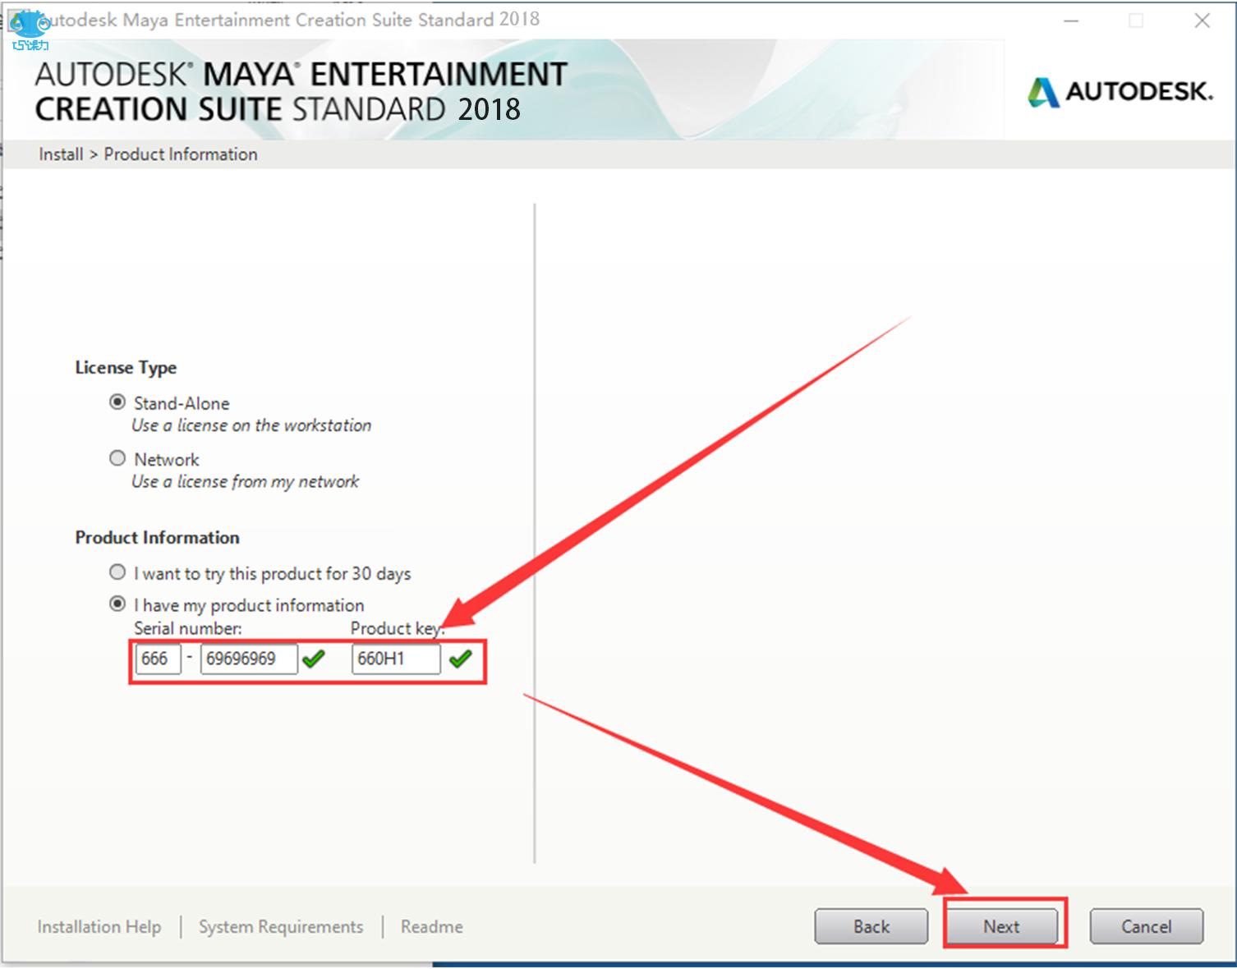
Task: Close the Maya installer window
Action: (1202, 21)
